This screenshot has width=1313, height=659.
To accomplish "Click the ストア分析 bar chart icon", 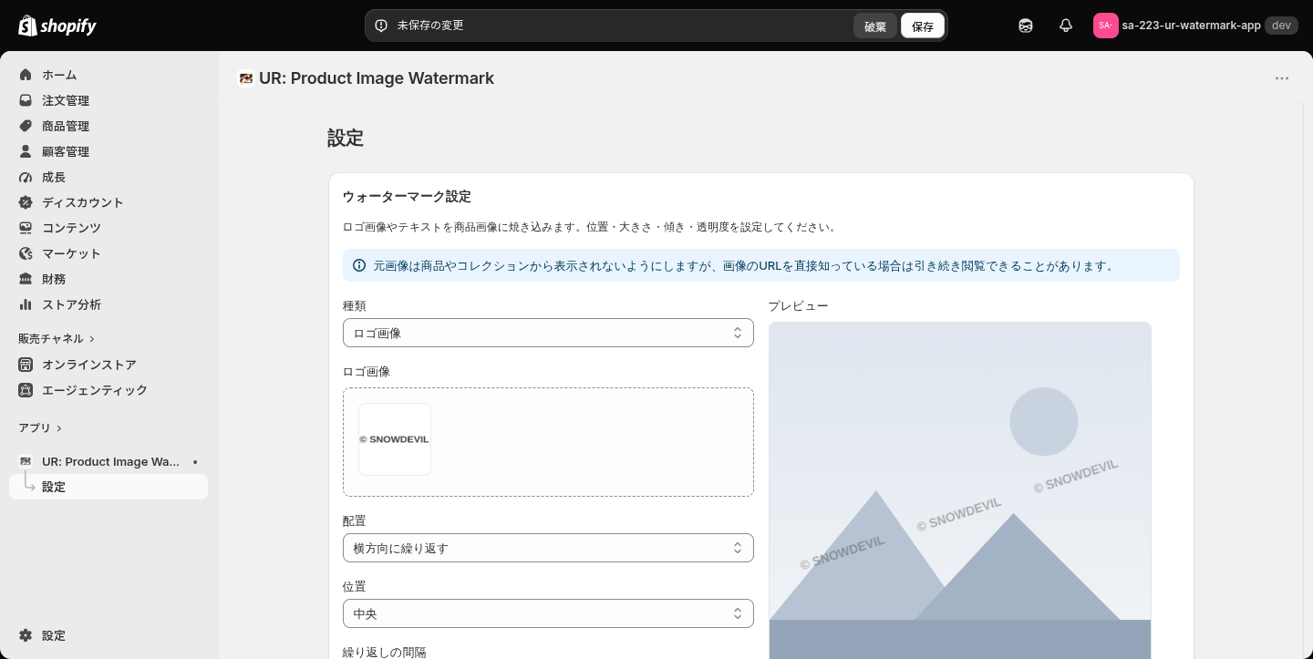I will pos(26,304).
